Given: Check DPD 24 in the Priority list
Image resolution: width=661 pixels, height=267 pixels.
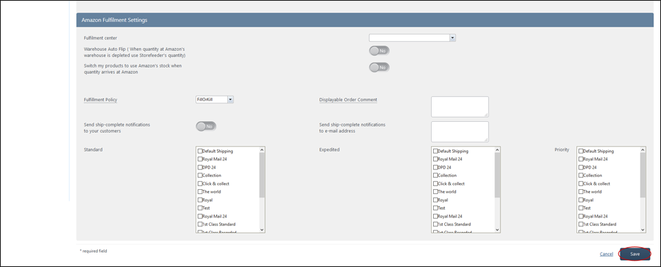Looking at the screenshot, I should [581, 167].
